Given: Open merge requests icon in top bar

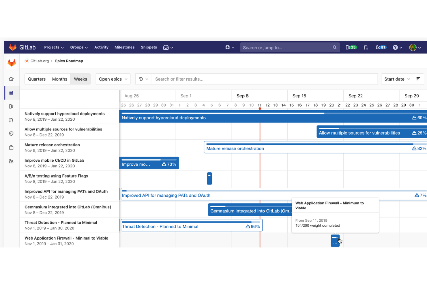Looking at the screenshot, I should [366, 47].
